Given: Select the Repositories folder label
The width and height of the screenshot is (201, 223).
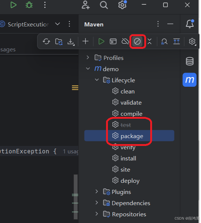Looking at the screenshot, I should tap(129, 214).
